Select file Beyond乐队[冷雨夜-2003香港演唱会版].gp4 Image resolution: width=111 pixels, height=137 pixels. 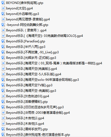pyautogui.click(x=38, y=113)
